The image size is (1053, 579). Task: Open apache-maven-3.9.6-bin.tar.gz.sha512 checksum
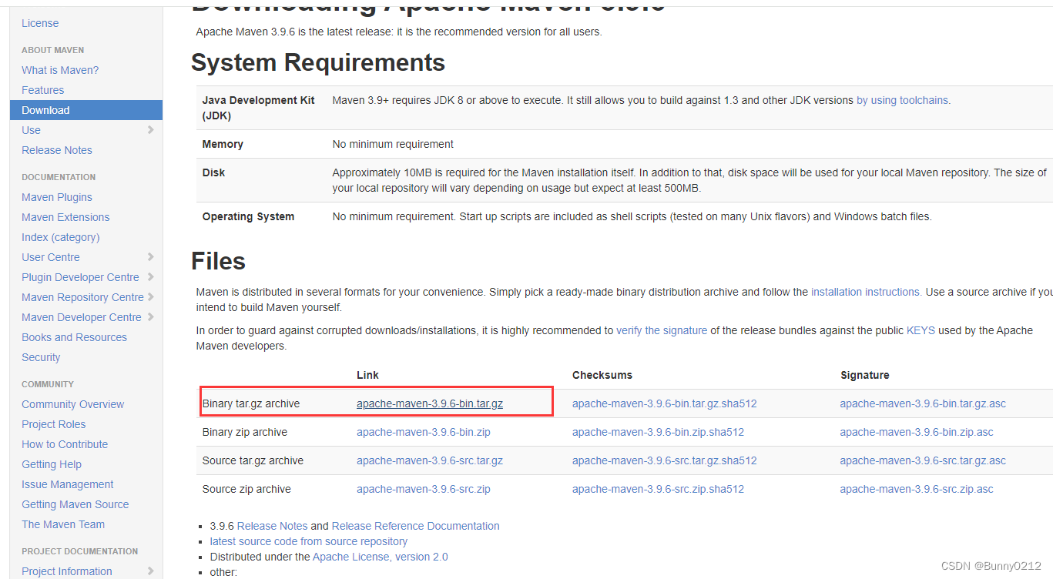point(665,403)
